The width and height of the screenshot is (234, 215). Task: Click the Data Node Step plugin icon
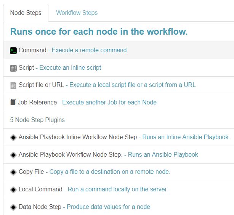coord(13,207)
